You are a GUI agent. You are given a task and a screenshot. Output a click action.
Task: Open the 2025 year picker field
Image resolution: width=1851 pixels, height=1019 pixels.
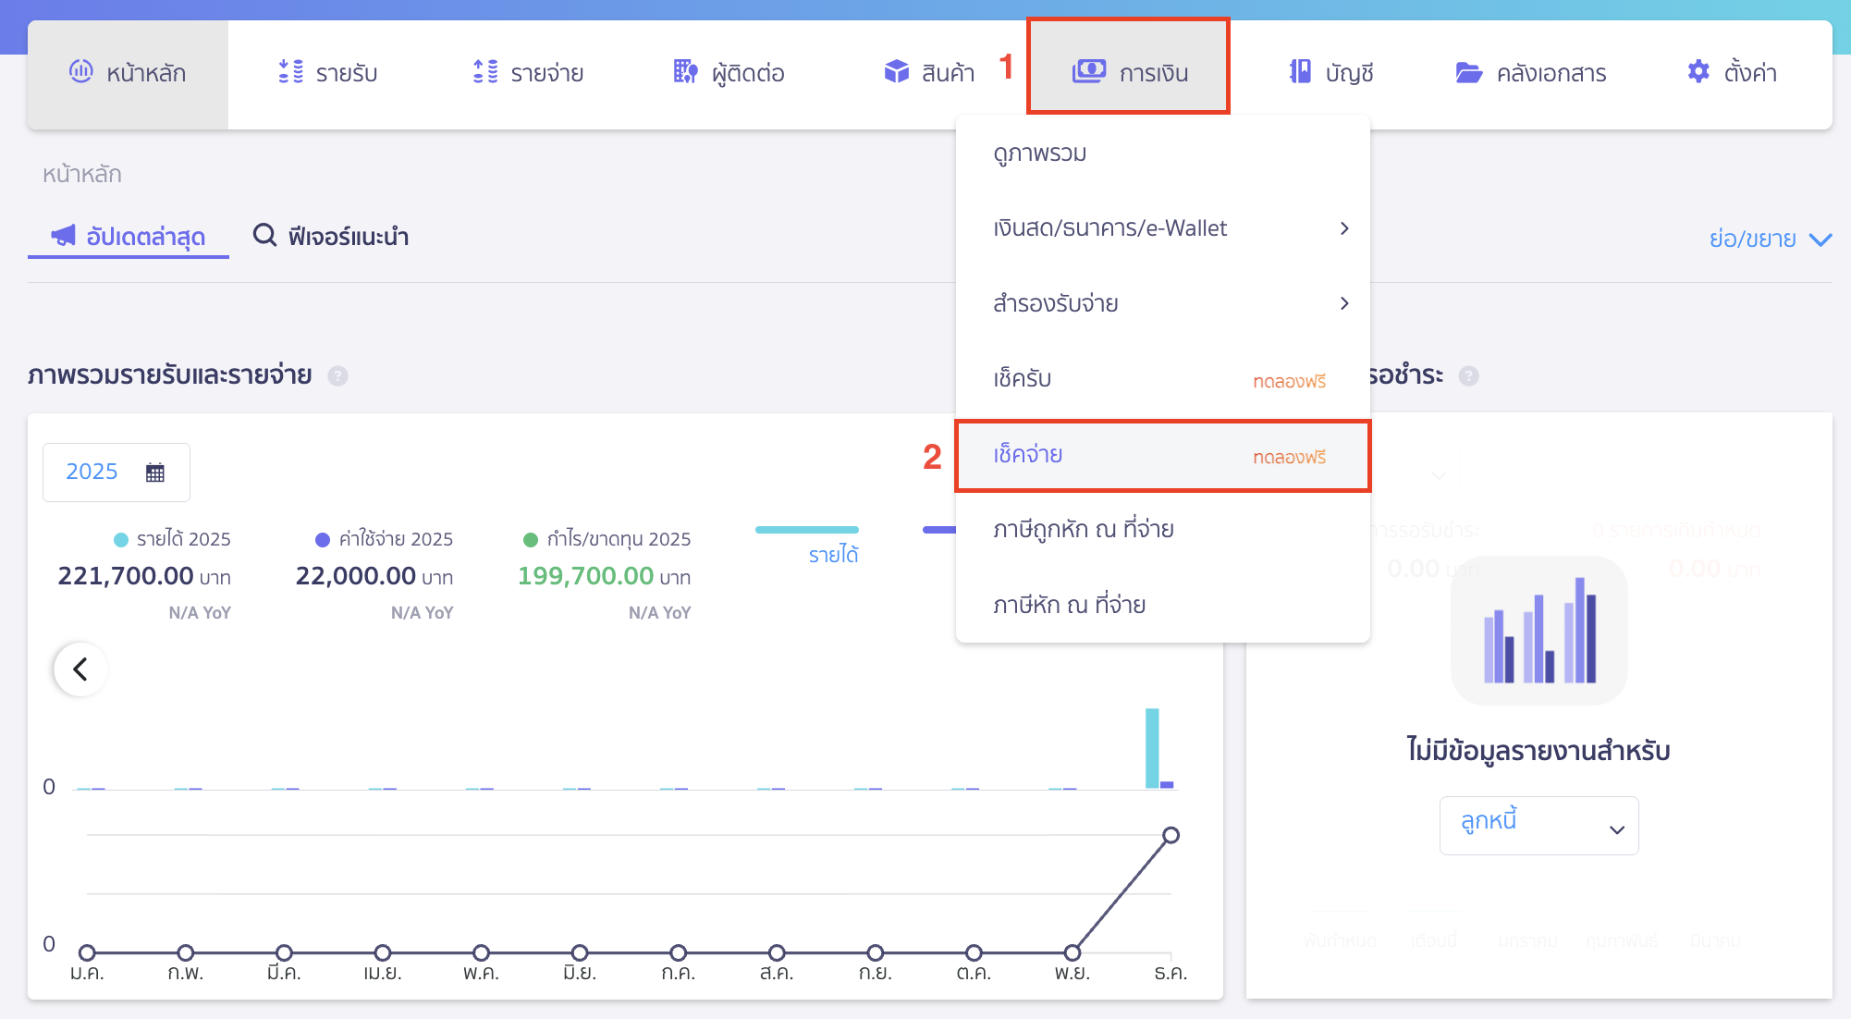(116, 473)
